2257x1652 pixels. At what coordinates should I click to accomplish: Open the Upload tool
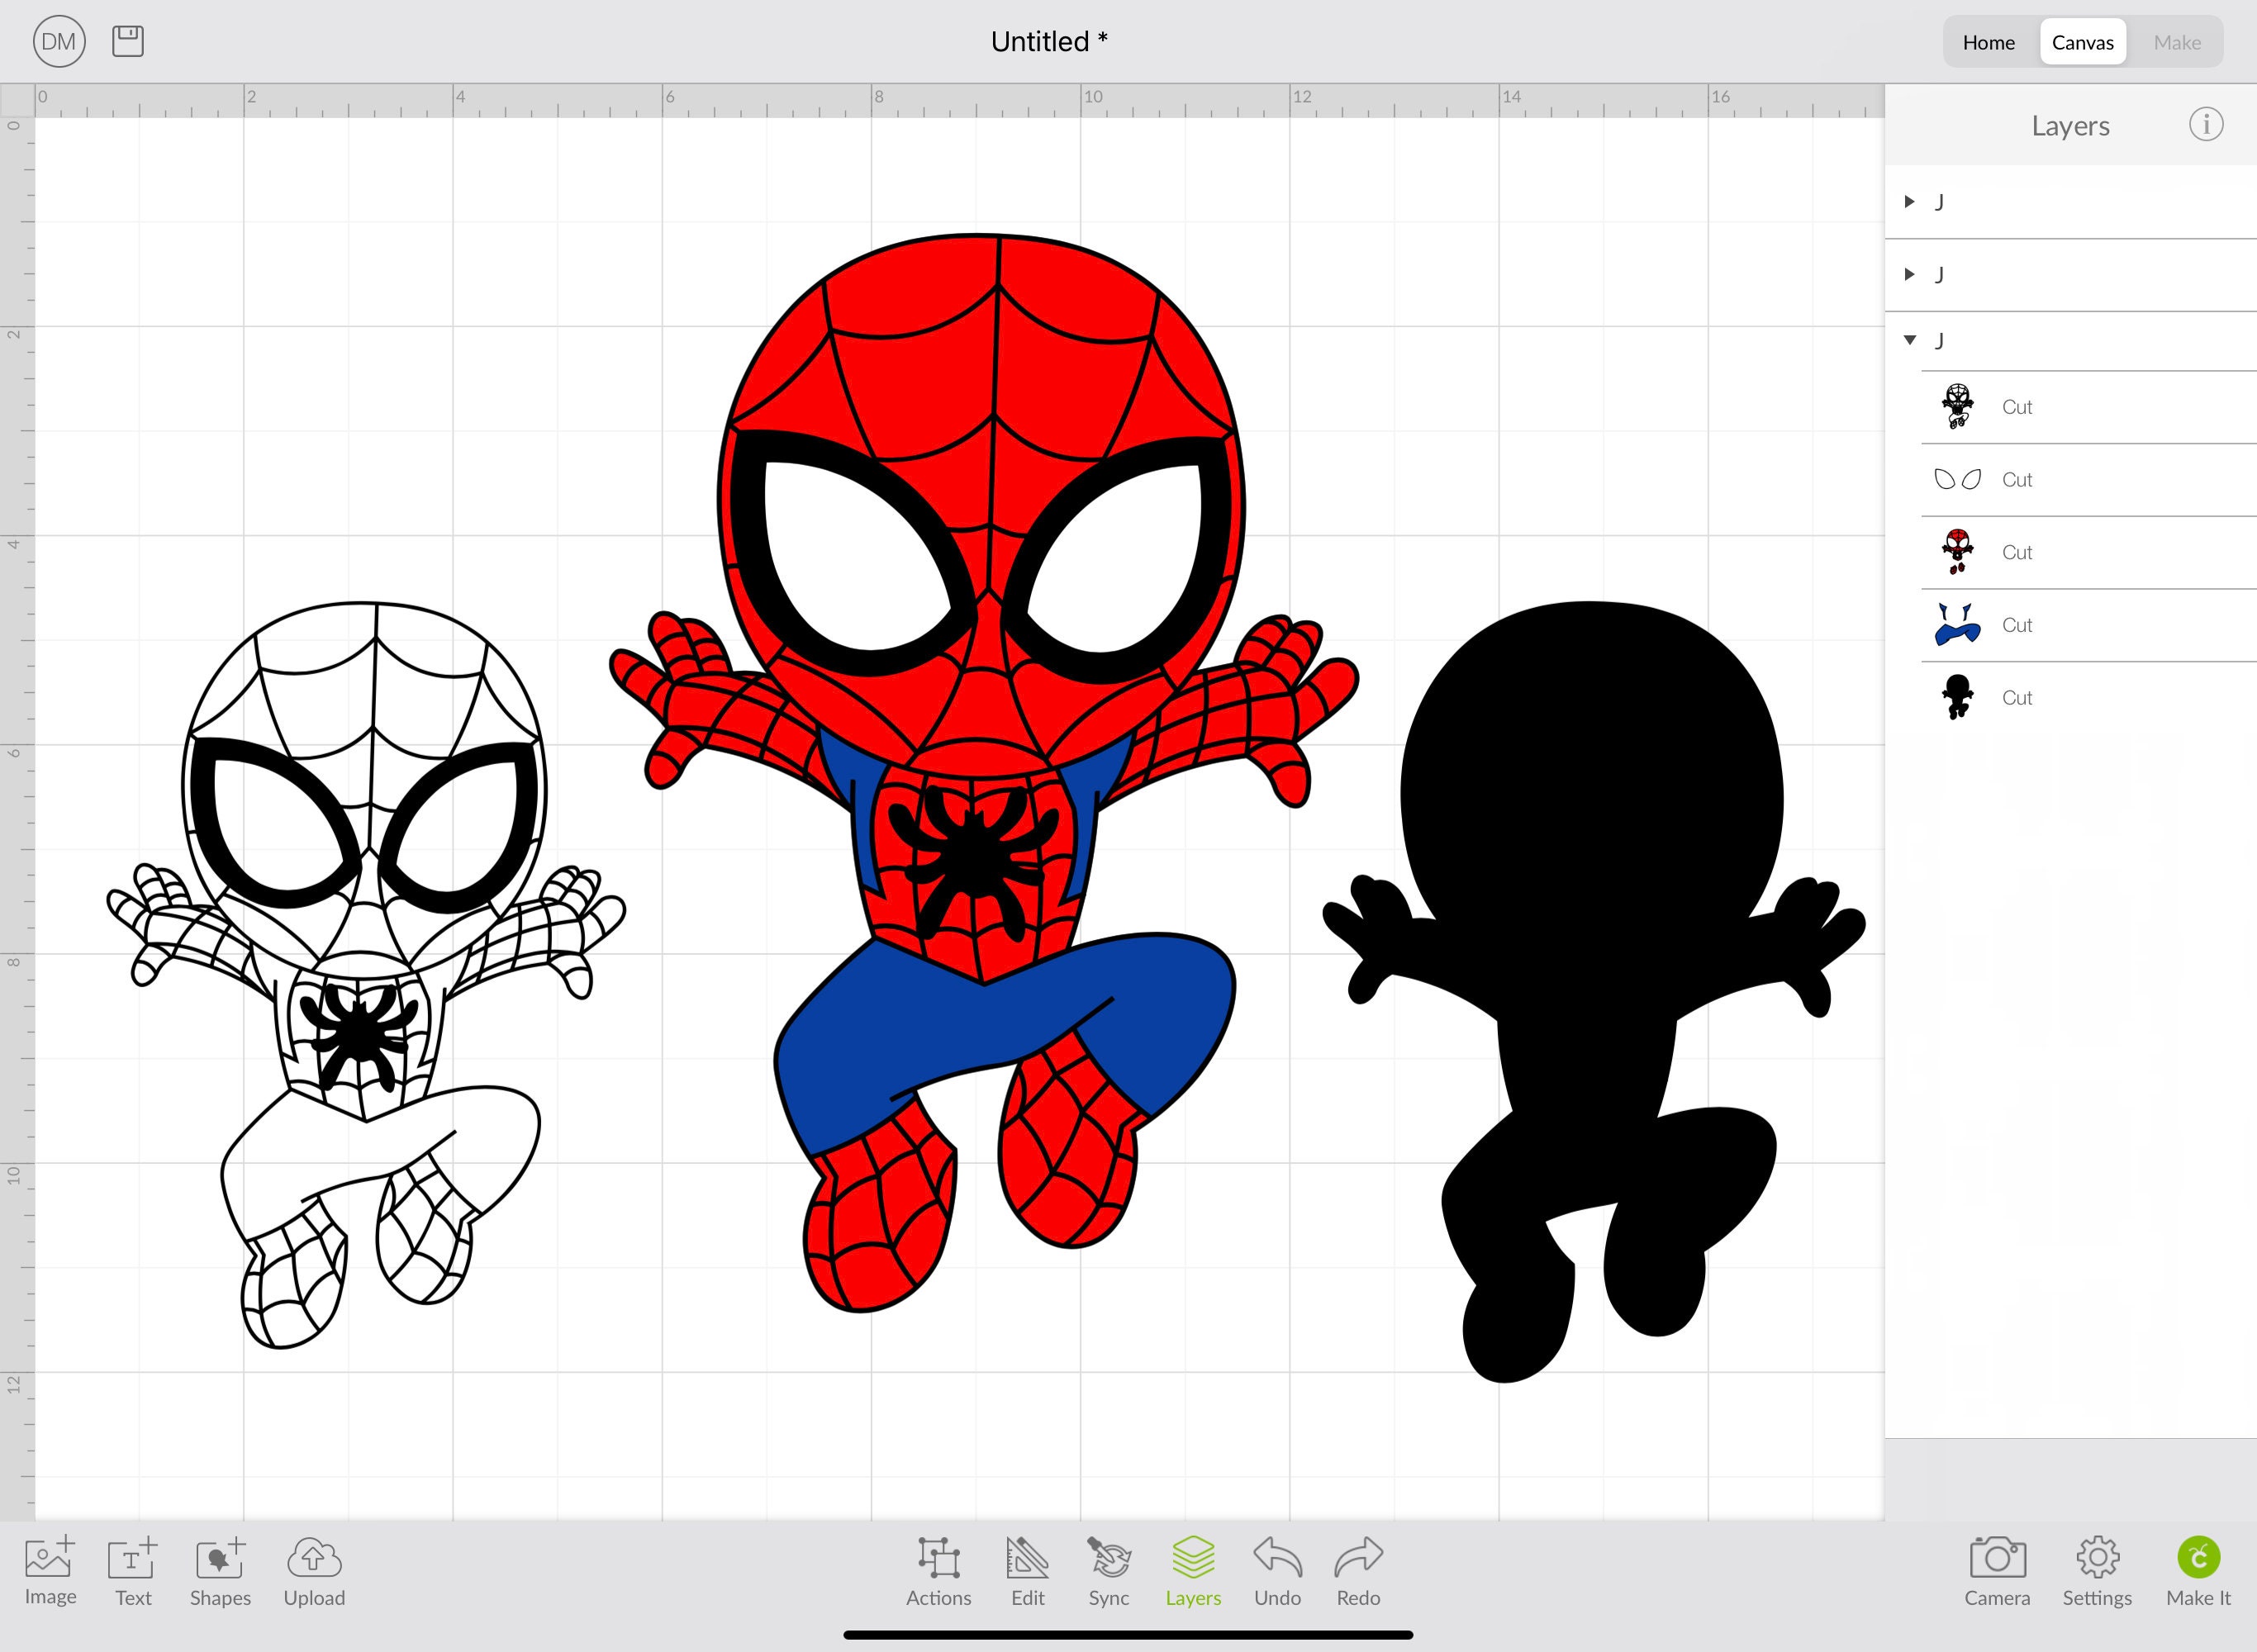pyautogui.click(x=314, y=1571)
